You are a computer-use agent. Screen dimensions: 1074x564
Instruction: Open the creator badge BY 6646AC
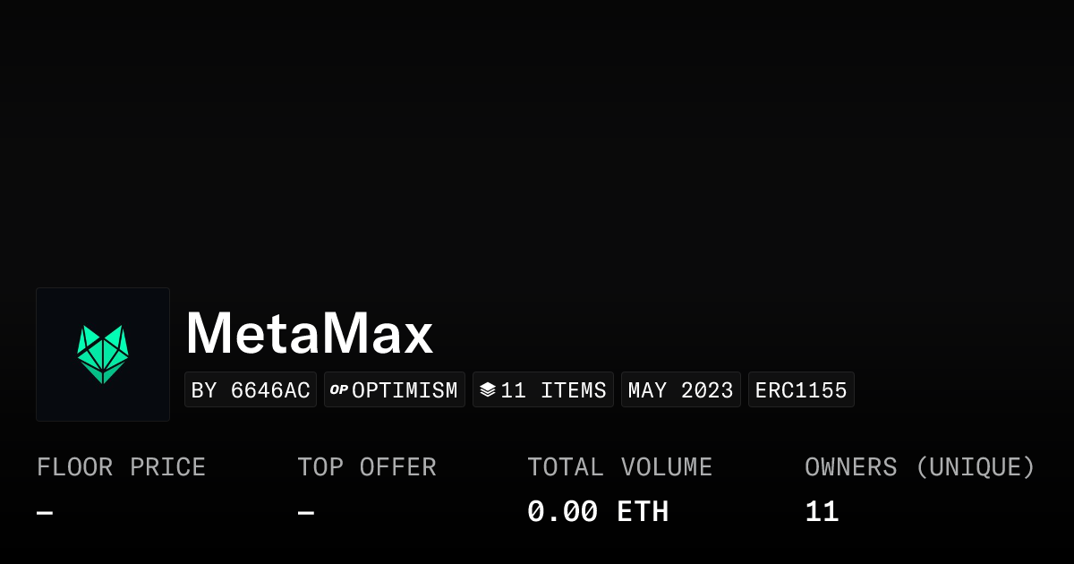[x=251, y=390]
